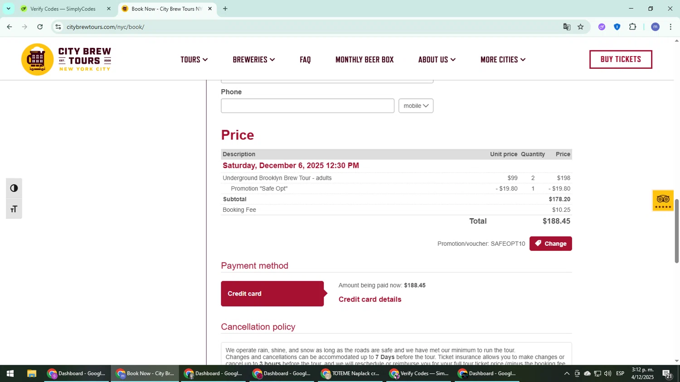Open File Explorer from taskbar

31,373
